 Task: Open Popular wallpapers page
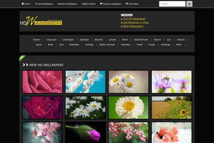coord(111,4)
